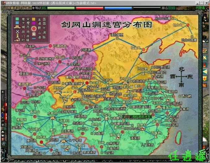Click the red bar in the top status strip

pos(90,8)
